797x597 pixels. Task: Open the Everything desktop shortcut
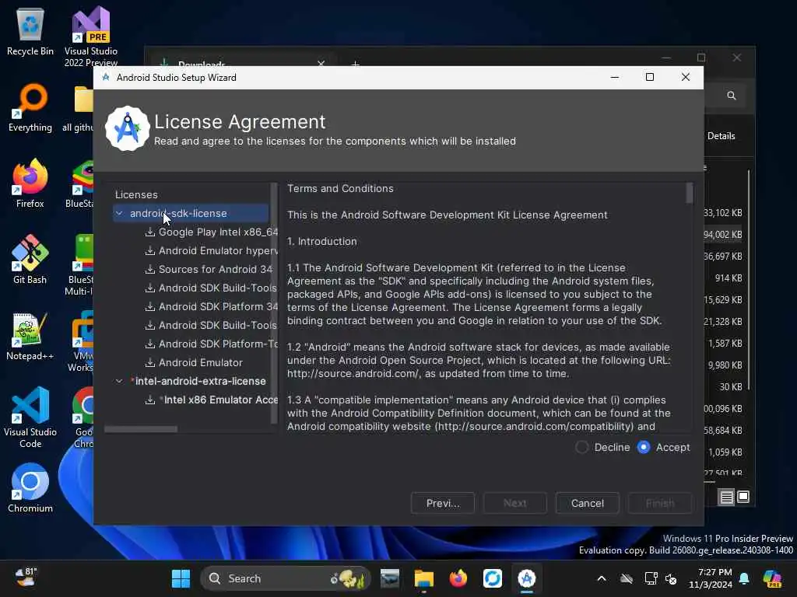[x=30, y=108]
